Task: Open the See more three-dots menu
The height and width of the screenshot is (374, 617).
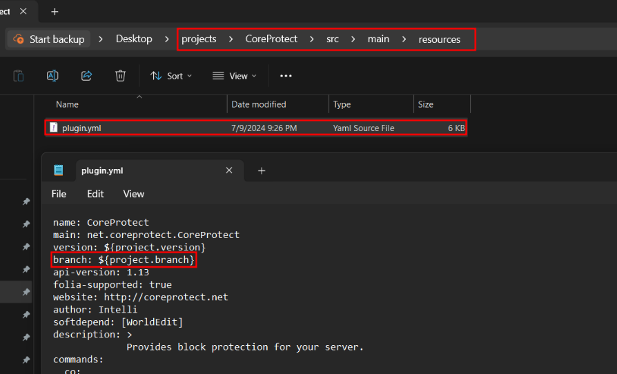Action: (286, 76)
